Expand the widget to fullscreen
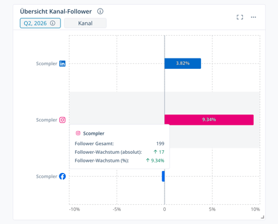Viewport: 278px width, 224px height. coord(240,17)
